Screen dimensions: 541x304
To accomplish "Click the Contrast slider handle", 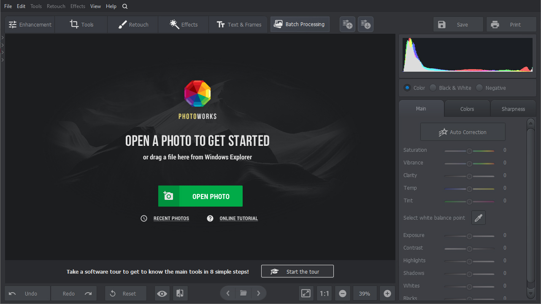I will [469, 249].
